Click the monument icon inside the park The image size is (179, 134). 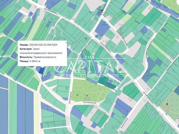[x=87, y=96]
